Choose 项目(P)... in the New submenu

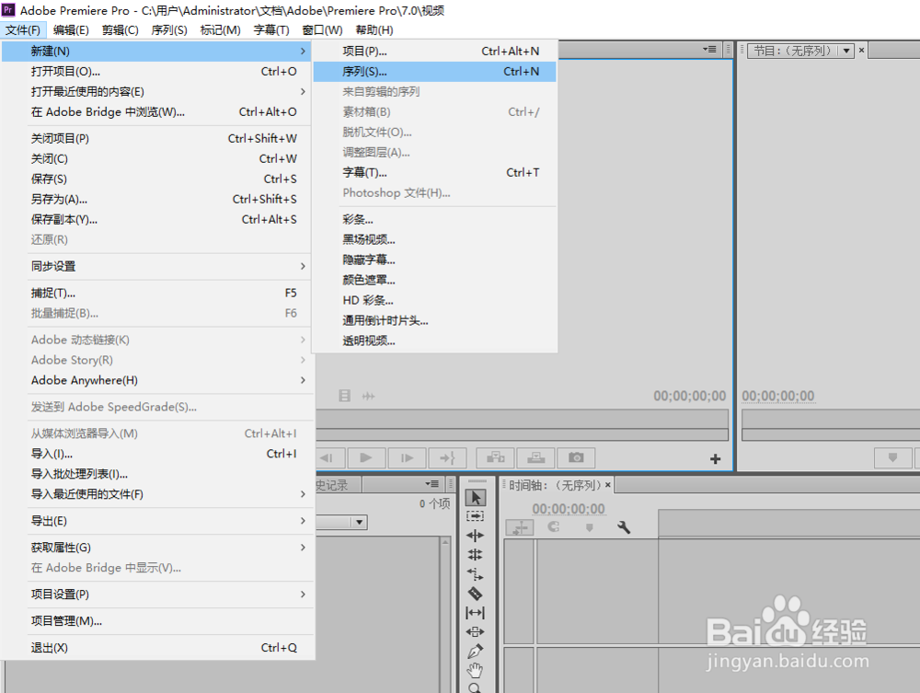pyautogui.click(x=435, y=51)
